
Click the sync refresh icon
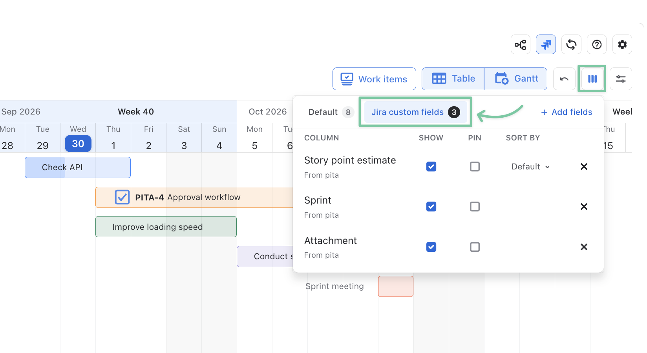coord(571,45)
